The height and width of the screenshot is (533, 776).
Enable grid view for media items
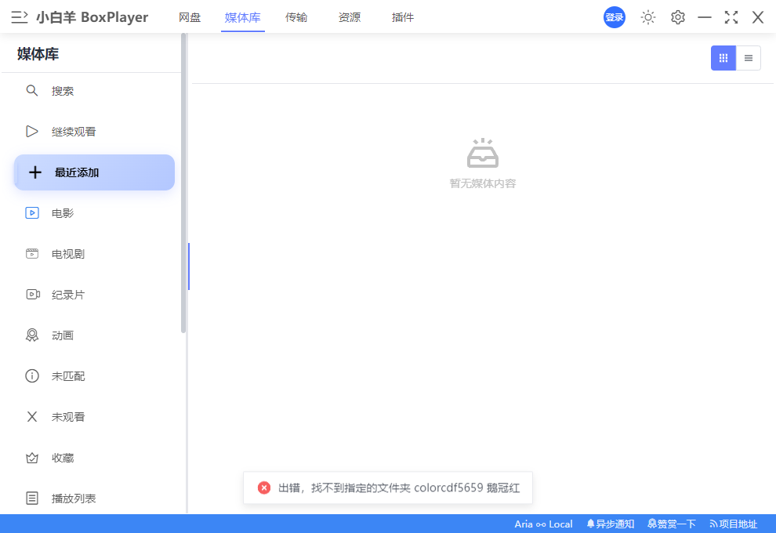point(723,57)
